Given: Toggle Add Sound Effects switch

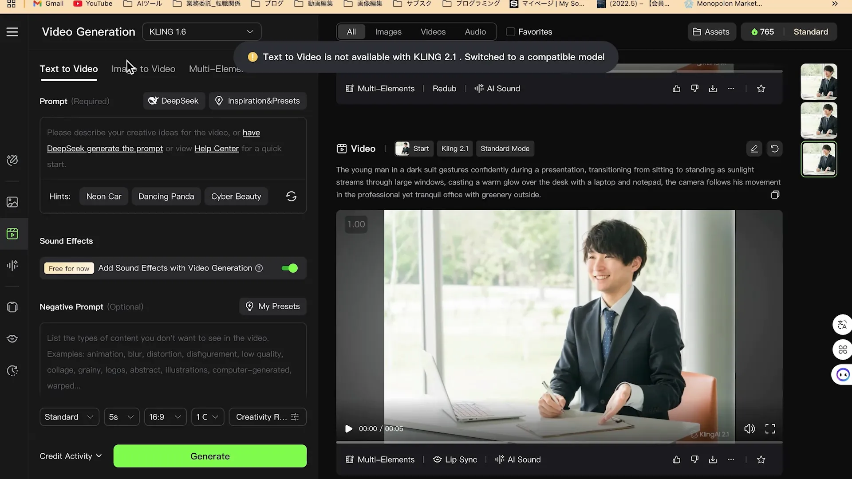Looking at the screenshot, I should pyautogui.click(x=289, y=268).
